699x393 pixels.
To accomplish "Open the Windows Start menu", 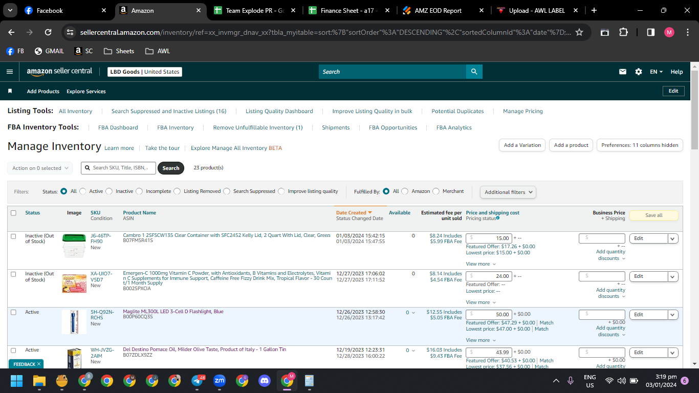I will pos(17,381).
